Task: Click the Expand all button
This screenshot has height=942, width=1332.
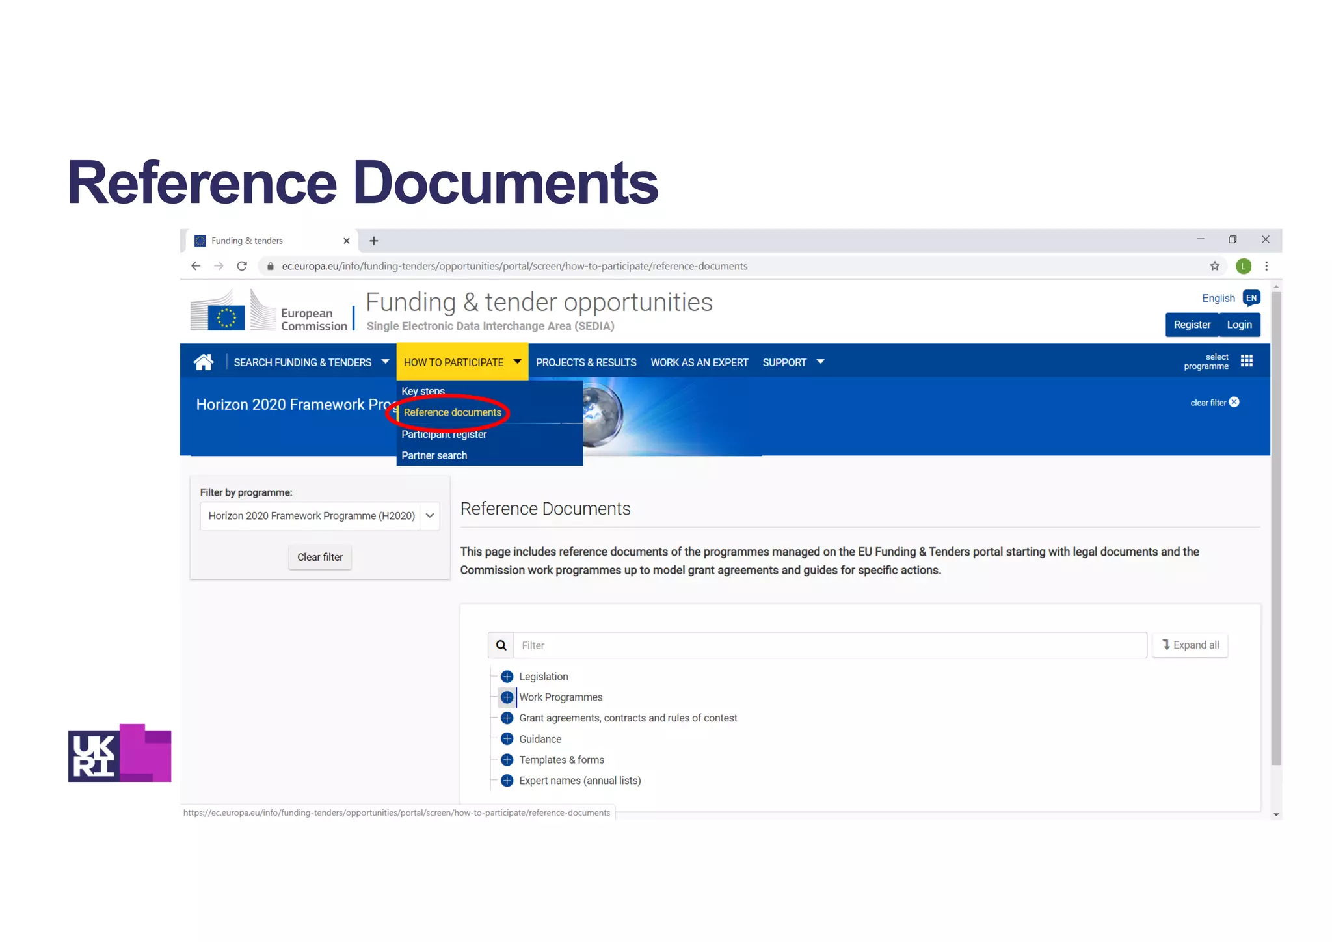Action: click(1190, 645)
